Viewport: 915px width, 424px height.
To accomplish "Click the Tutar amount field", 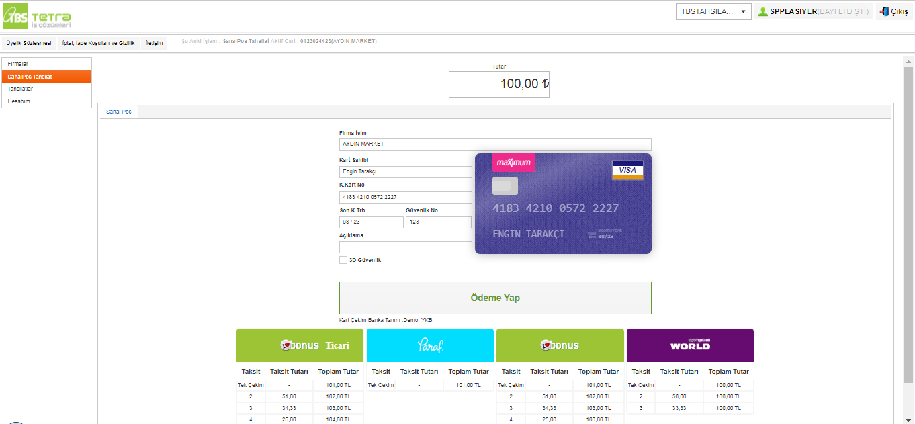I will pyautogui.click(x=498, y=85).
